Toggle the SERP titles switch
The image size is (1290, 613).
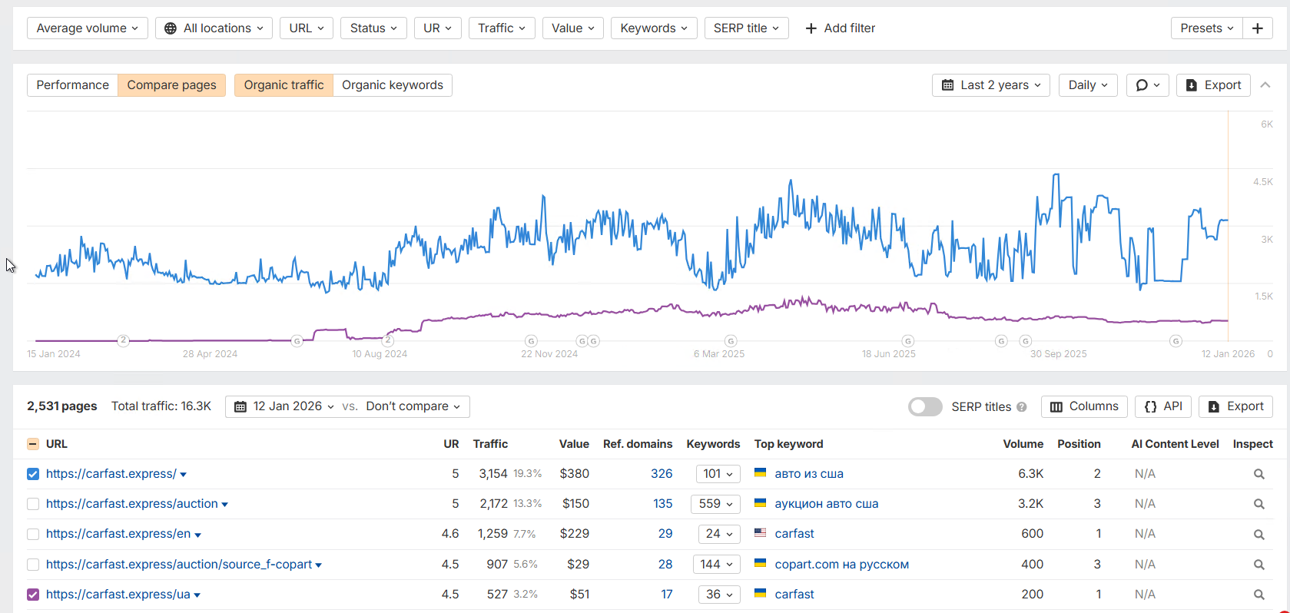[925, 406]
